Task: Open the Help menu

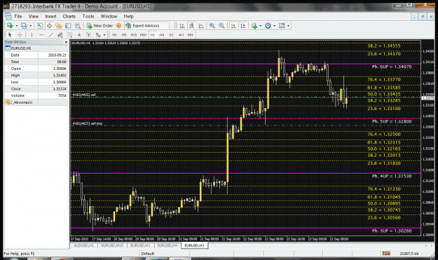Action: (x=128, y=17)
